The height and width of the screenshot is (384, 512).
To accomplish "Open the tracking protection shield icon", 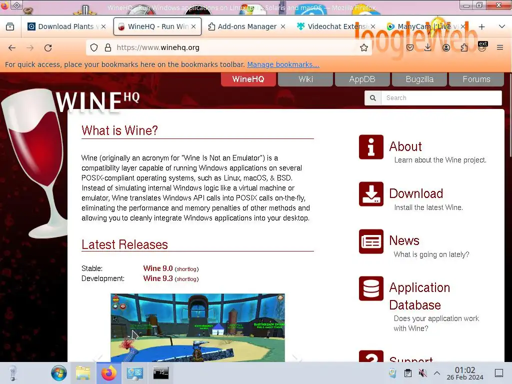I will coord(94,47).
